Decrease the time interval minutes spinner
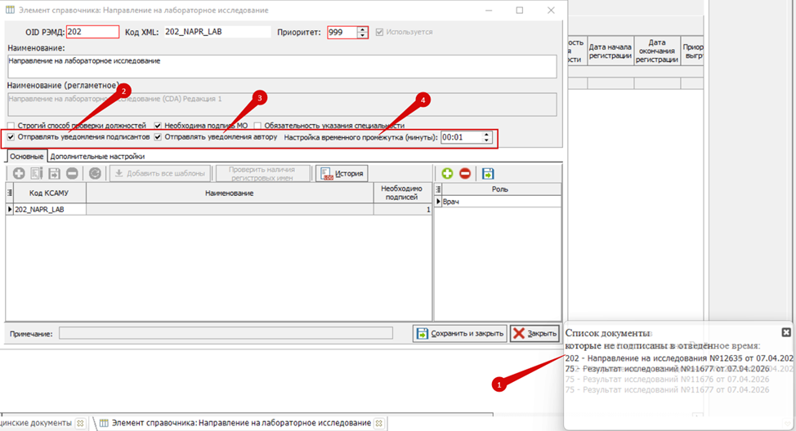 pos(487,141)
